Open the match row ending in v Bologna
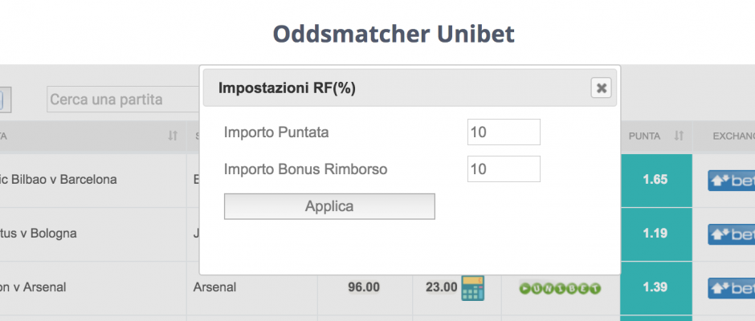The image size is (755, 321). pyautogui.click(x=39, y=234)
